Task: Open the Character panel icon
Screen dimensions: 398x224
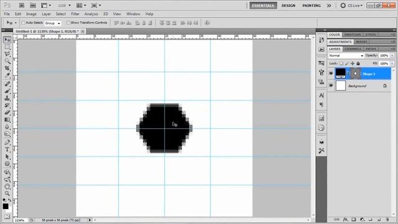Action: click(x=322, y=95)
